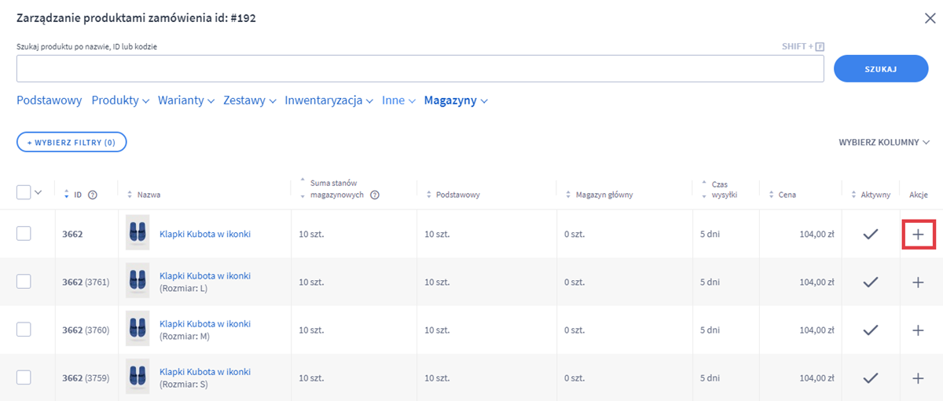Select the Podstawowy tab
This screenshot has width=943, height=401.
click(x=49, y=100)
